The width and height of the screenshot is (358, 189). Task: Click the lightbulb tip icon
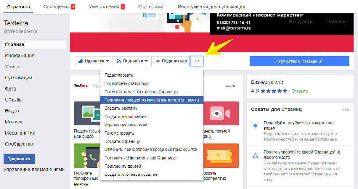(255, 125)
